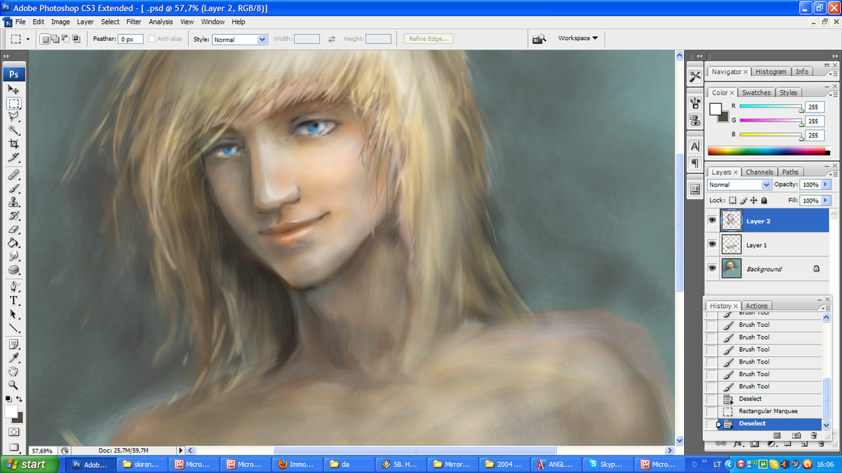Select the Eyedropper tool
Image resolution: width=842 pixels, height=473 pixels.
pos(14,359)
